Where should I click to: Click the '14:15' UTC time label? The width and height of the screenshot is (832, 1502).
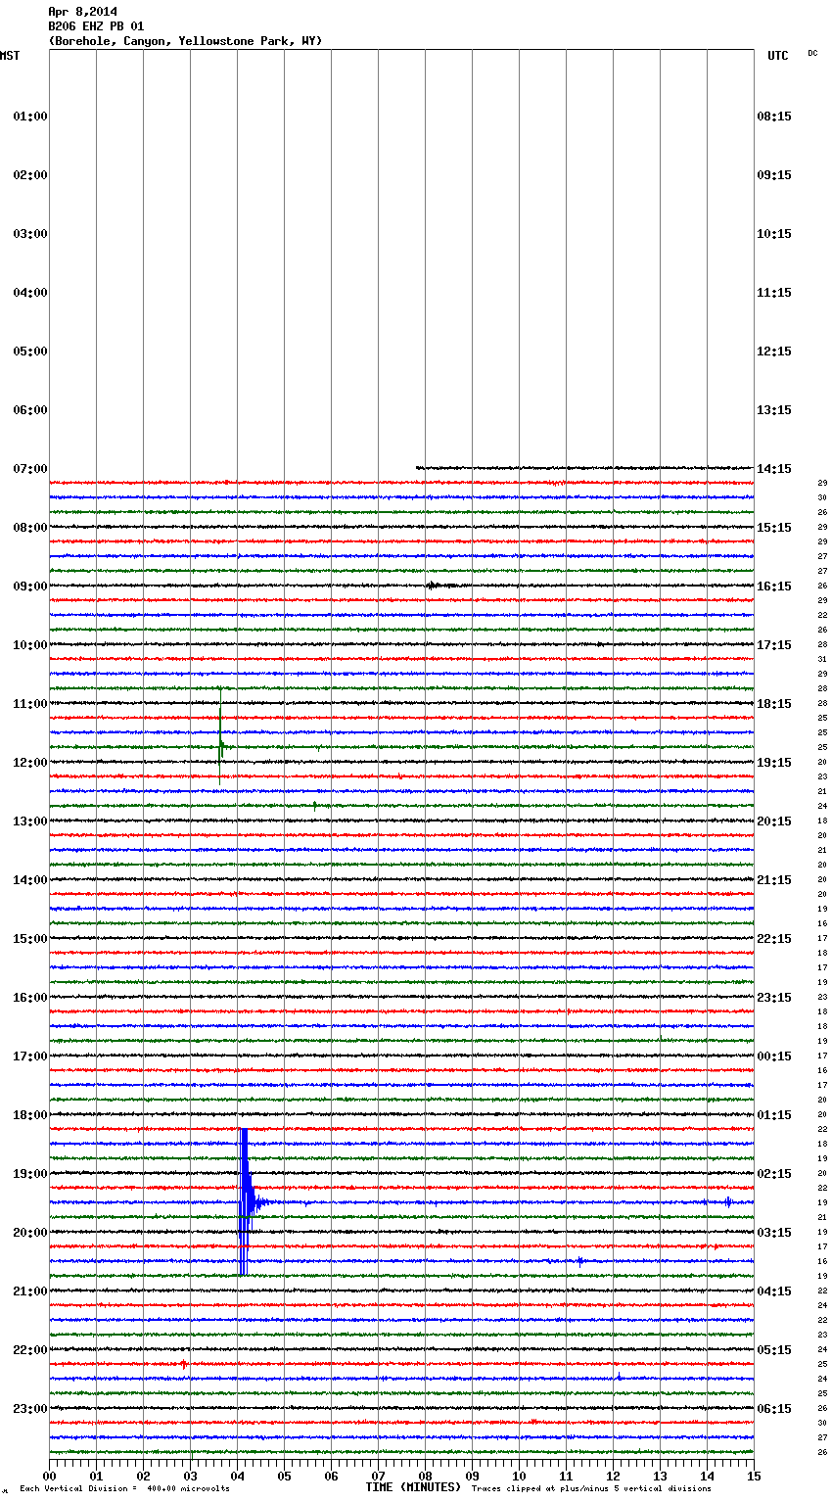click(774, 469)
